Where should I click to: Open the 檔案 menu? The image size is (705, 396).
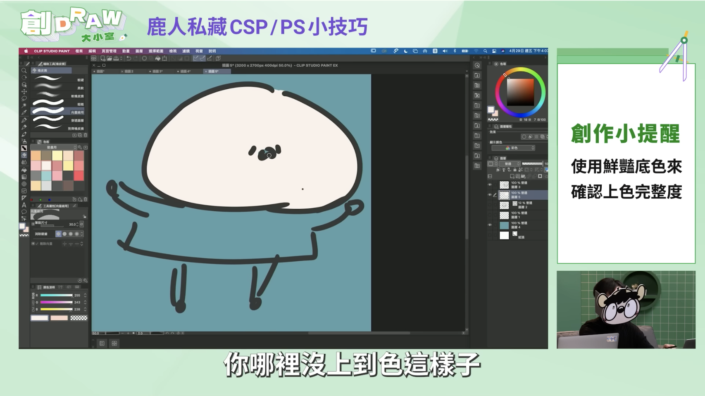(79, 51)
